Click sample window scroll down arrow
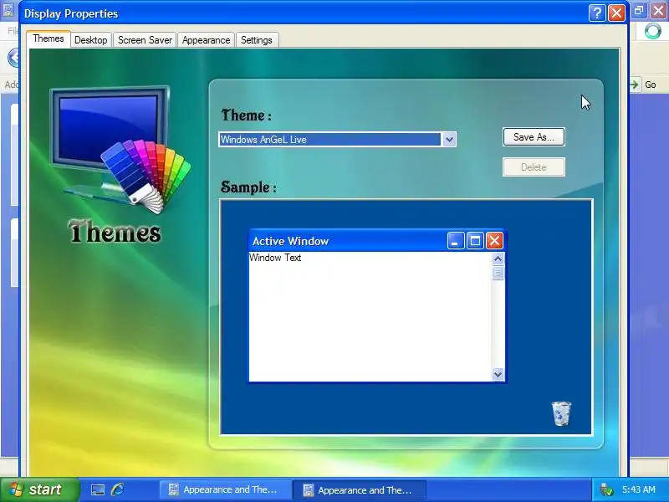669x502 pixels. (x=498, y=374)
